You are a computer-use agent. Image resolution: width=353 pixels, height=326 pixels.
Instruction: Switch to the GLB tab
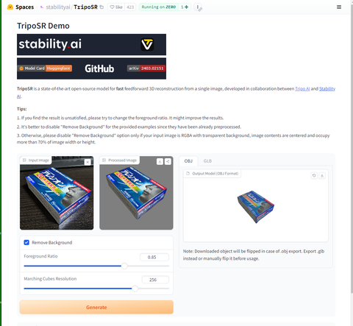(207, 161)
